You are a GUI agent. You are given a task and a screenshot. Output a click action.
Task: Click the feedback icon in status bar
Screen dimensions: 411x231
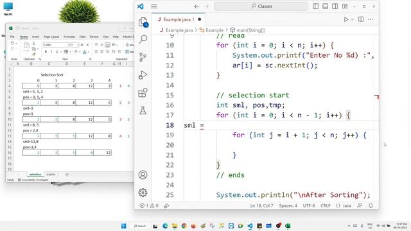[x=360, y=205]
